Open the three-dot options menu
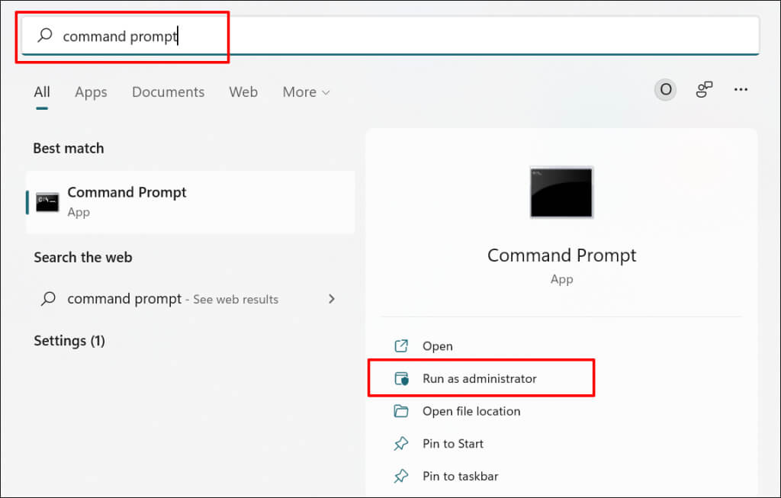 (x=741, y=90)
